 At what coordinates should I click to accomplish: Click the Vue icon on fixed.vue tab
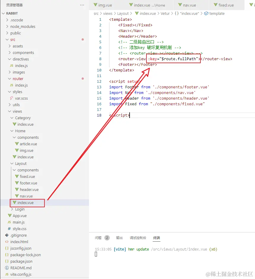pos(216,5)
